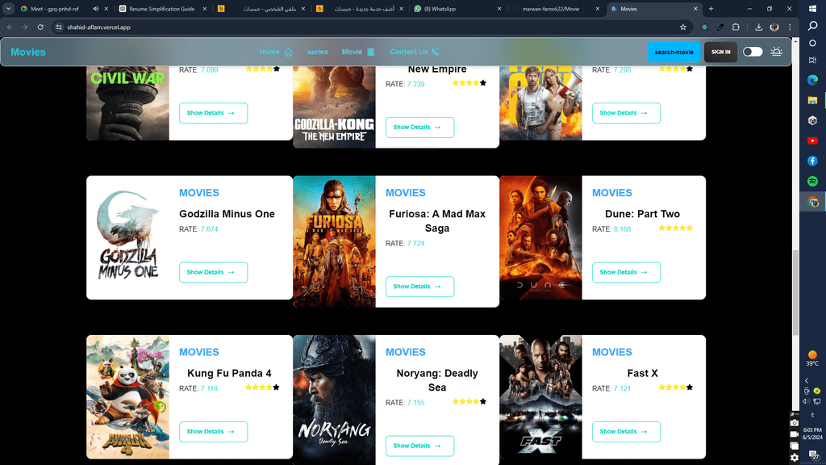Show Details for Noryang: Deadly Sea

click(x=419, y=446)
